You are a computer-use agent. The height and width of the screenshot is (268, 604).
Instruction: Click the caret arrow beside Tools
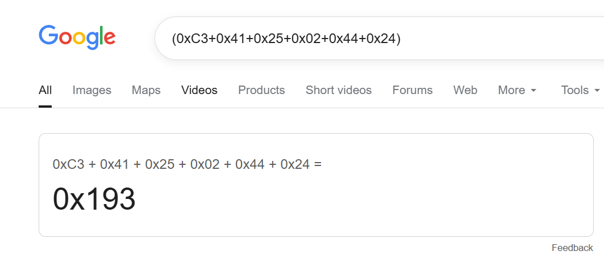coord(597,91)
